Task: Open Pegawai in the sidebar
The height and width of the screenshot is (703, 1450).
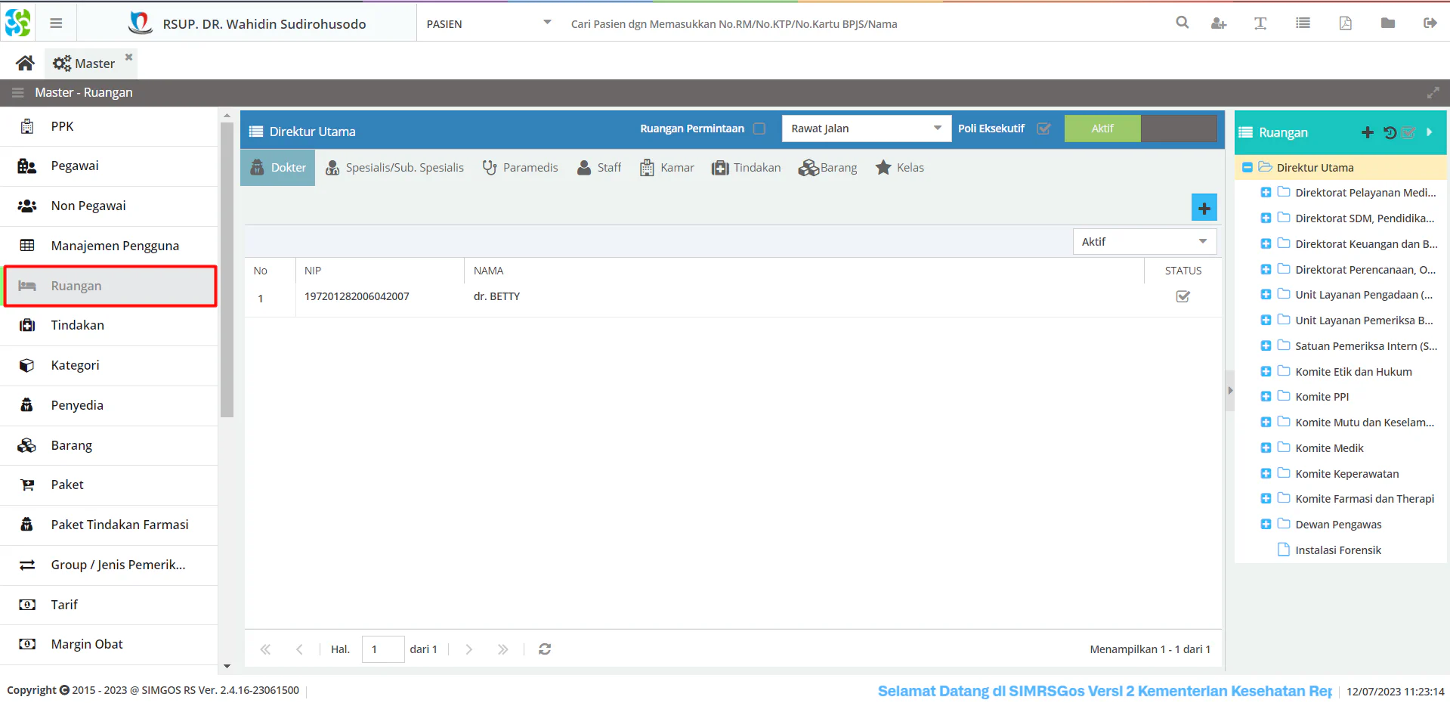Action: click(x=109, y=166)
